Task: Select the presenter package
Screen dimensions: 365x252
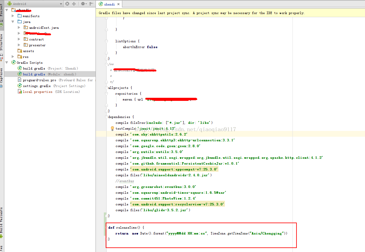Action: click(35, 45)
